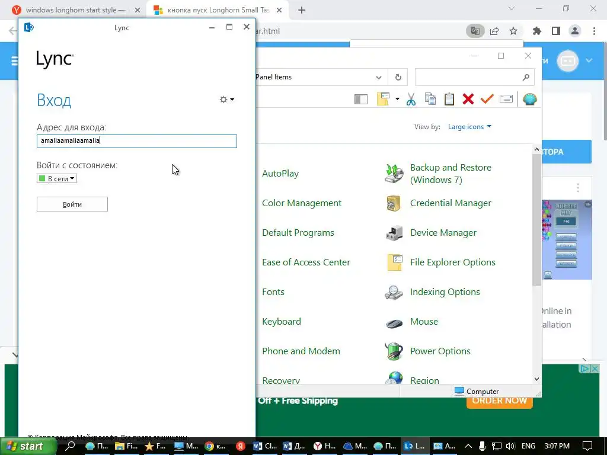Expand the address bar history dropdown
607x455 pixels.
[x=379, y=78]
